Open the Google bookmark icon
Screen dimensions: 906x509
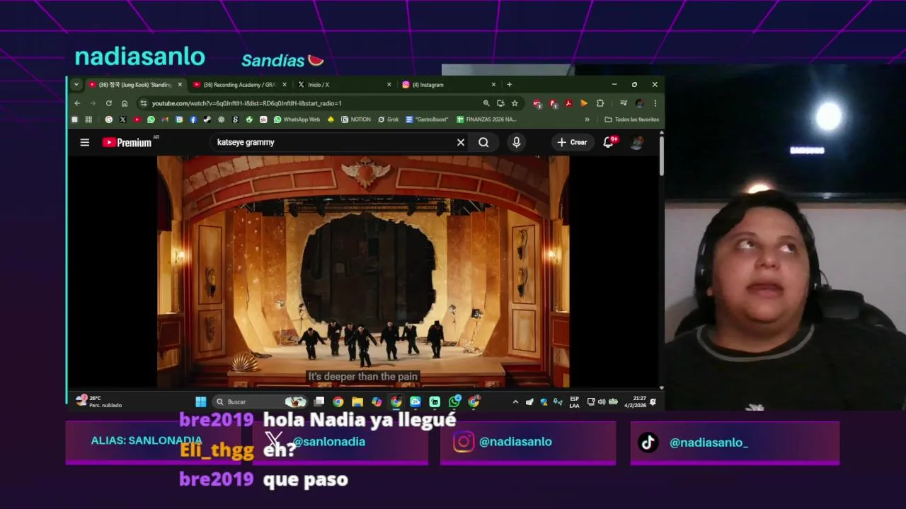coord(109,119)
